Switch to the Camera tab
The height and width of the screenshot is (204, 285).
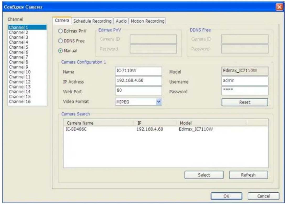(62, 20)
